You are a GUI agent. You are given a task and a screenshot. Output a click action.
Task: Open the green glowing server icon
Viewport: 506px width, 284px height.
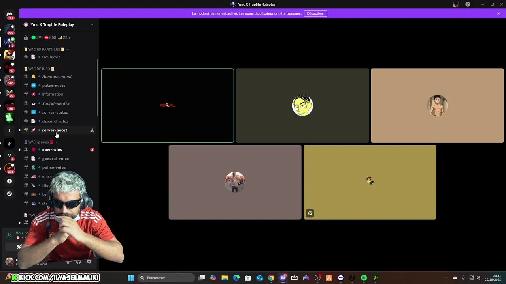click(x=9, y=118)
